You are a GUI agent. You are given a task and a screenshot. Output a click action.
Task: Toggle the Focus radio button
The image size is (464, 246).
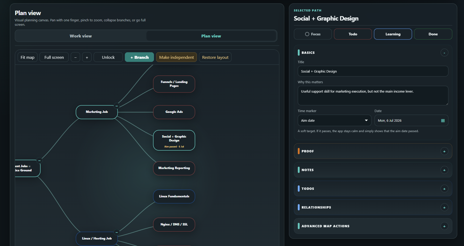point(313,34)
